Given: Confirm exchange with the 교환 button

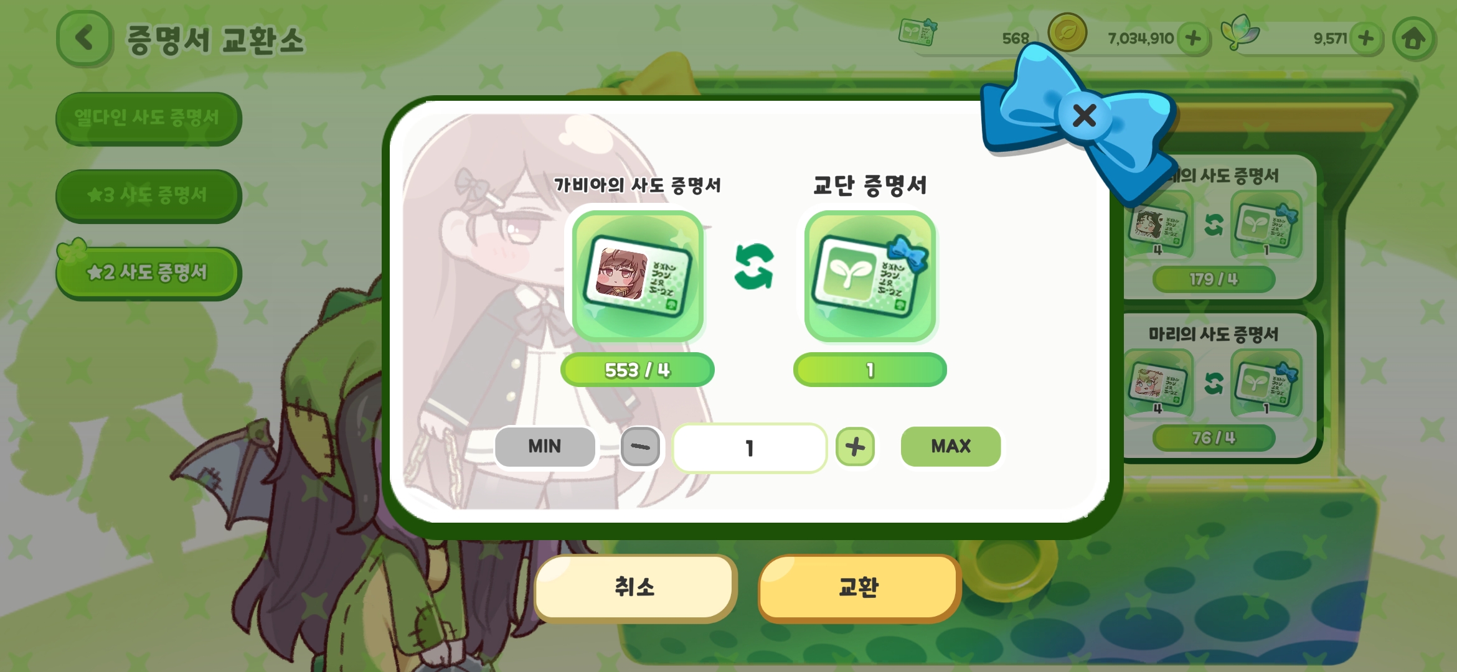Looking at the screenshot, I should (859, 587).
